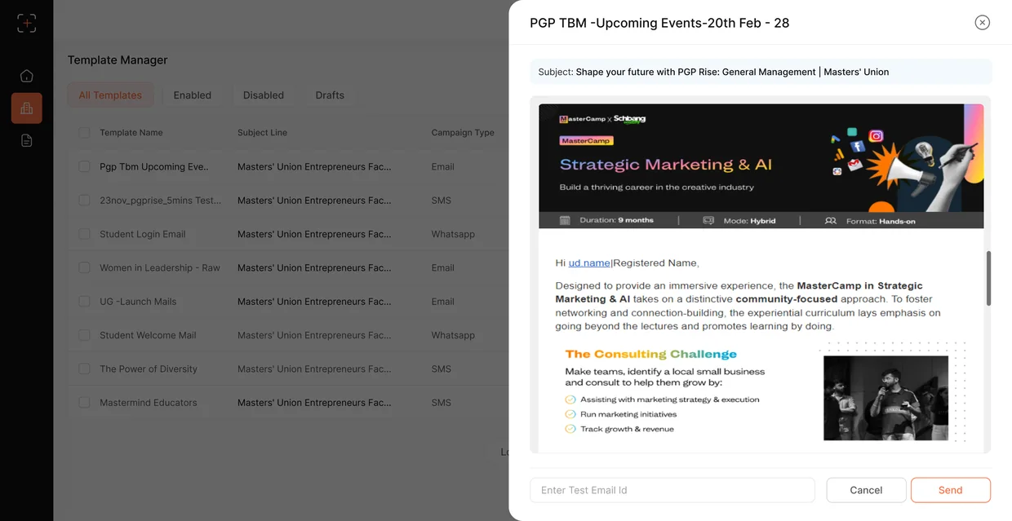
Task: Check the Student Welcome Mail row checkbox
Action: pos(84,335)
